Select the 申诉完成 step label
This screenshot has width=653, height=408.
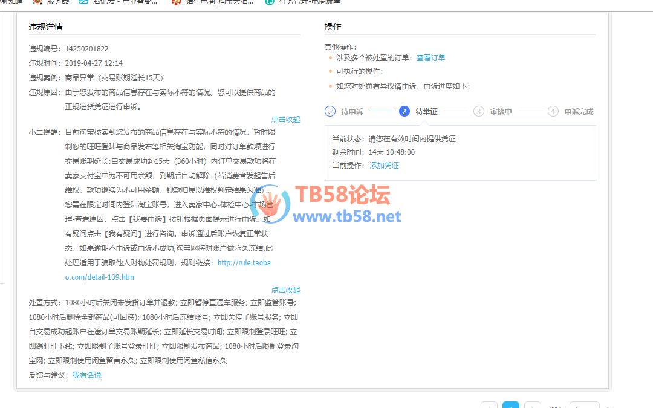(579, 112)
